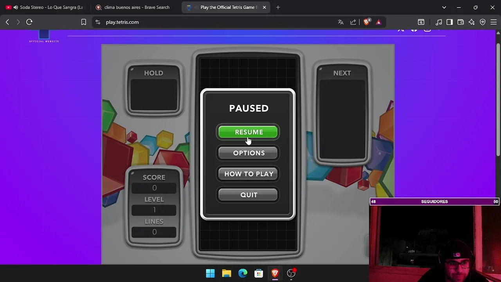Click the Brave browser taskbar icon
This screenshot has width=501, height=282.
point(275,273)
